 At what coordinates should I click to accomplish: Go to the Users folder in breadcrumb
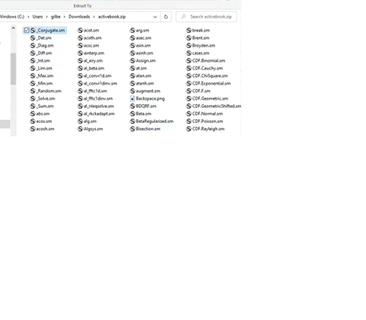37,17
